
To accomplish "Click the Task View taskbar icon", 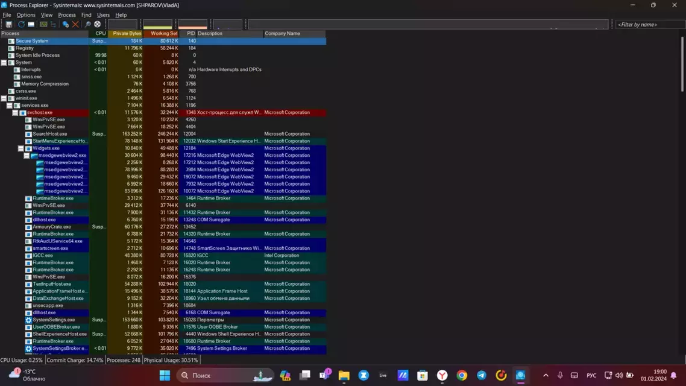I will 305,376.
